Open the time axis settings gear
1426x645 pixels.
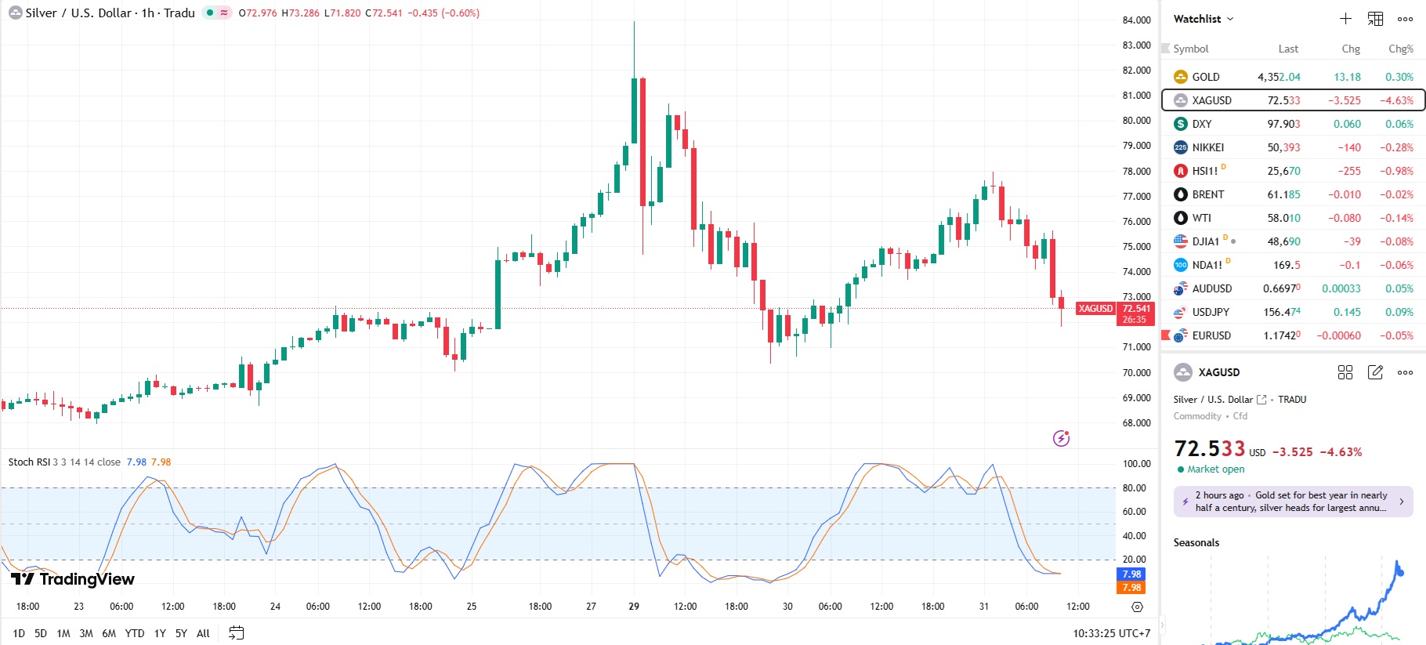(x=1137, y=607)
